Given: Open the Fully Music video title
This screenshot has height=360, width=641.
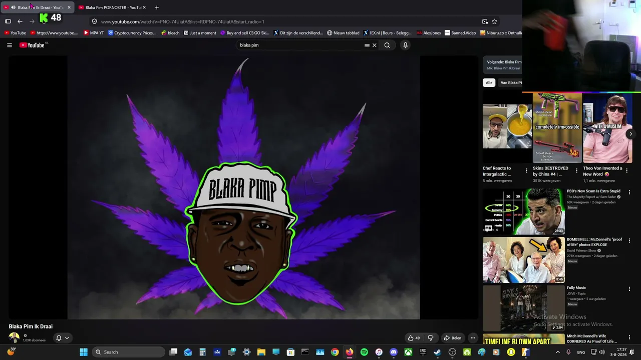Looking at the screenshot, I should 576,288.
